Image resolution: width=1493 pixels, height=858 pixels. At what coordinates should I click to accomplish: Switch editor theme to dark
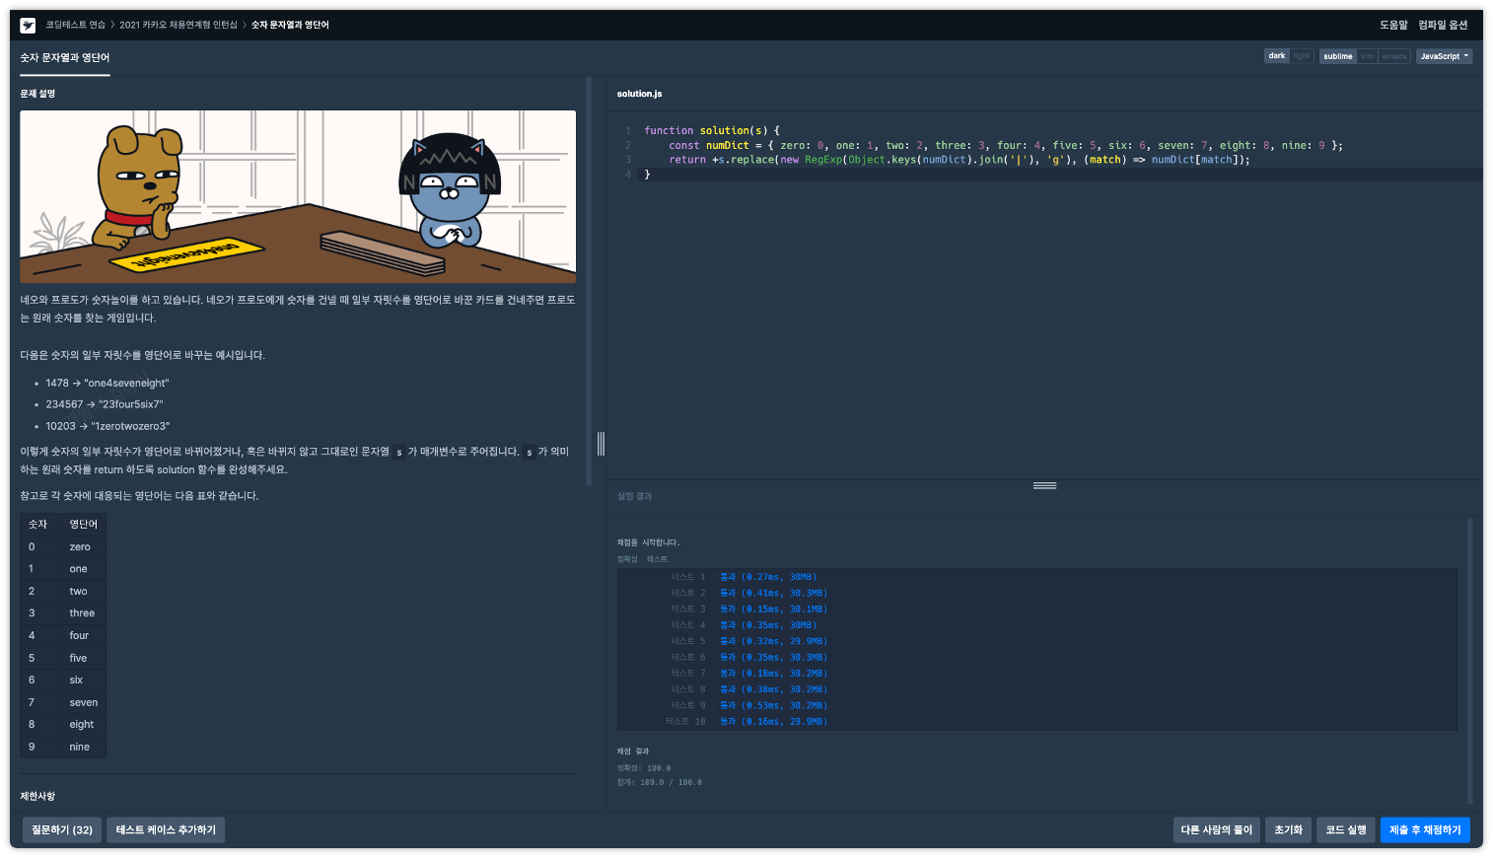point(1277,56)
